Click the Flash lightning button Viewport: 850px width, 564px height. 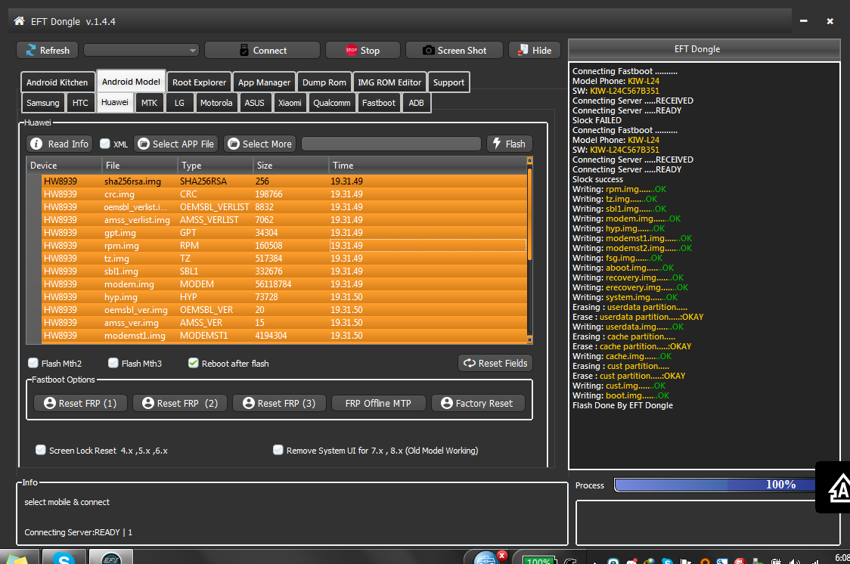[x=510, y=144]
